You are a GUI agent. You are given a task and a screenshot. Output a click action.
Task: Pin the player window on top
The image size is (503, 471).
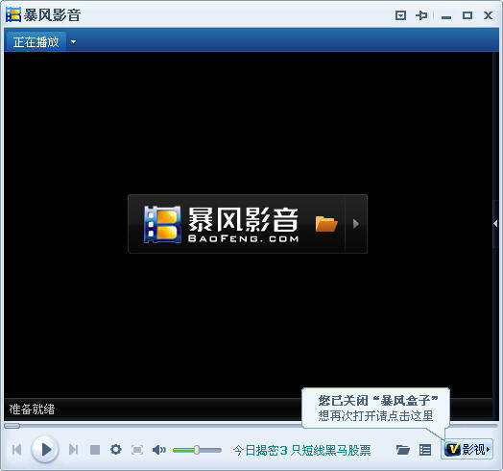[421, 15]
